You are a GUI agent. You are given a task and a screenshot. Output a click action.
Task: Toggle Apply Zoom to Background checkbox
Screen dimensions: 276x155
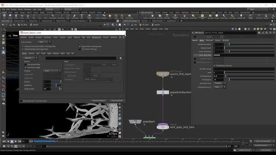point(80,46)
